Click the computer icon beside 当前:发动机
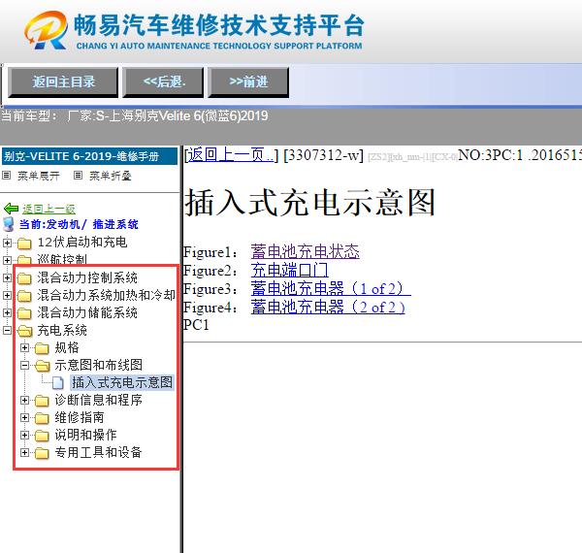This screenshot has width=582, height=553. [x=9, y=224]
